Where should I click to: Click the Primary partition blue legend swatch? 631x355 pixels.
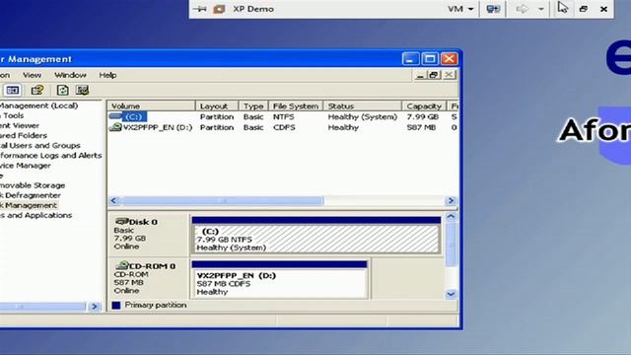click(x=116, y=305)
